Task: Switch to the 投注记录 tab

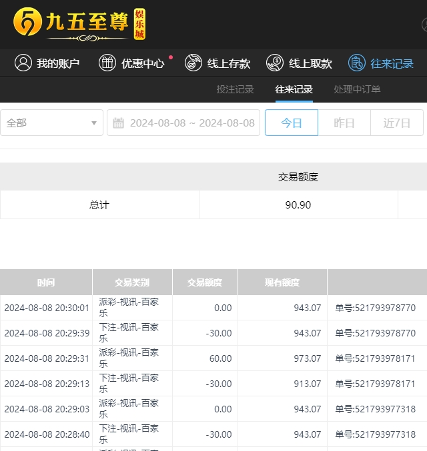Action: click(235, 89)
